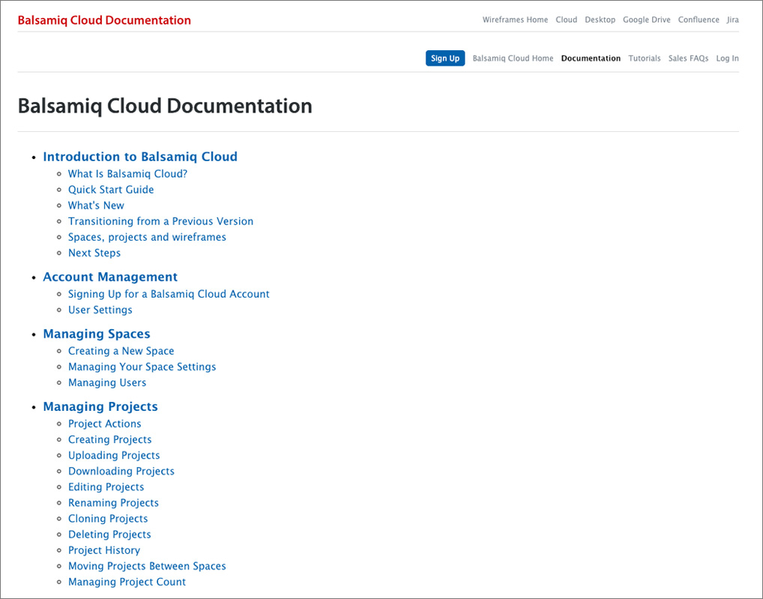Go to Balsamiq Cloud Home

pyautogui.click(x=513, y=58)
